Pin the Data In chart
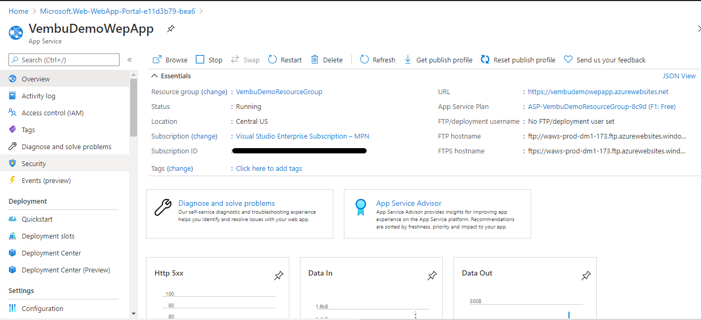 click(432, 276)
